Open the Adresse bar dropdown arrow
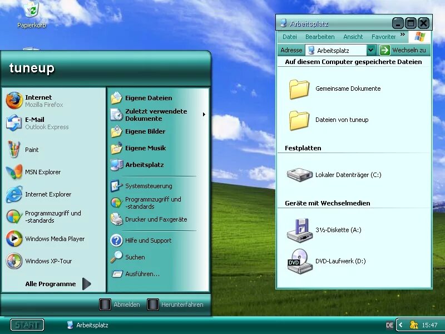Image resolution: width=445 pixels, height=334 pixels. pos(370,50)
